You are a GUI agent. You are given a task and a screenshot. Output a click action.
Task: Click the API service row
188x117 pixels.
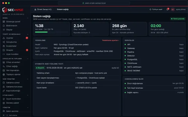tap(154, 44)
